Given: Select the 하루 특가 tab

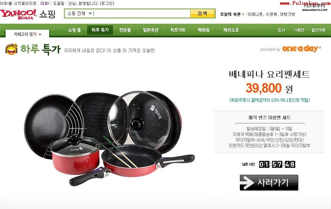Looking at the screenshot, I should click(100, 30).
